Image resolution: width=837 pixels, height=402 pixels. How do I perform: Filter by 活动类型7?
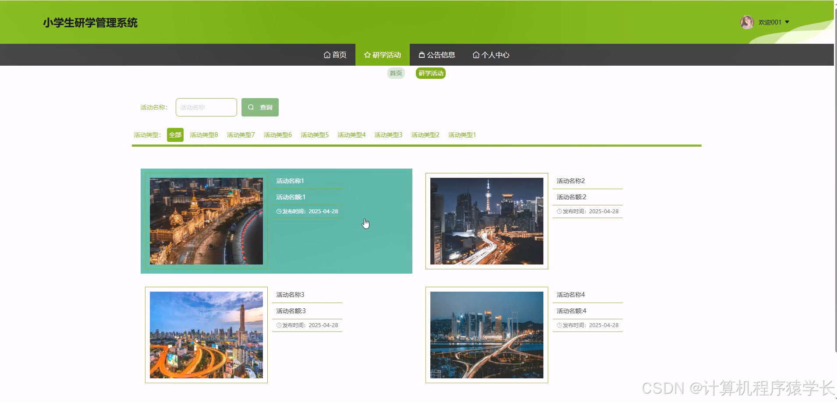(241, 135)
